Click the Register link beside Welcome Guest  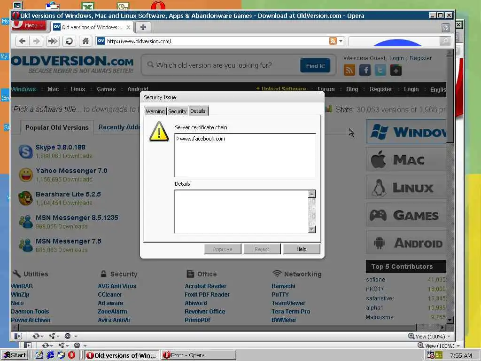(x=420, y=58)
